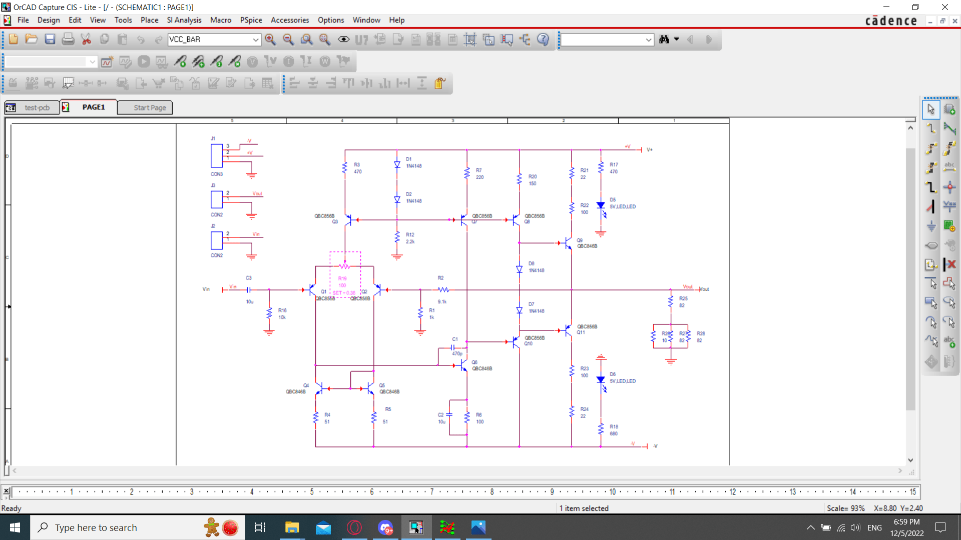Click the forward navigation arrow
Screen dimensions: 961x540
click(x=709, y=39)
